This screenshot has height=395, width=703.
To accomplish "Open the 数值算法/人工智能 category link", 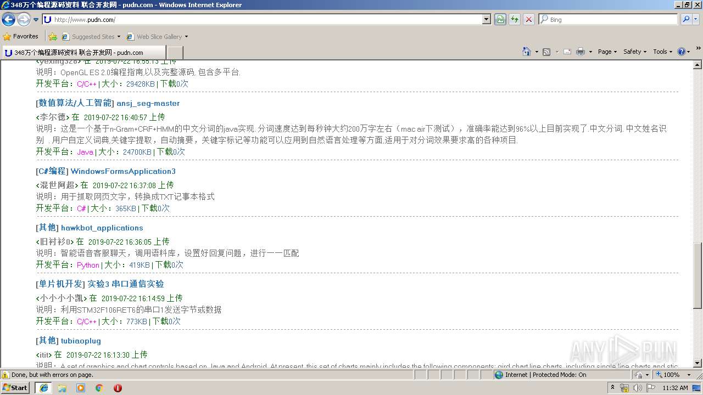I will click(75, 103).
